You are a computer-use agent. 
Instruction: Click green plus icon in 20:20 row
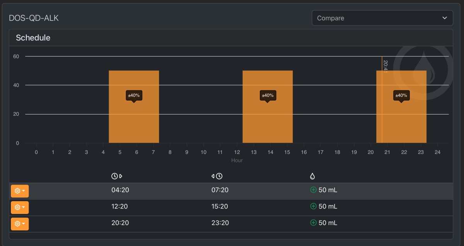tap(314, 222)
